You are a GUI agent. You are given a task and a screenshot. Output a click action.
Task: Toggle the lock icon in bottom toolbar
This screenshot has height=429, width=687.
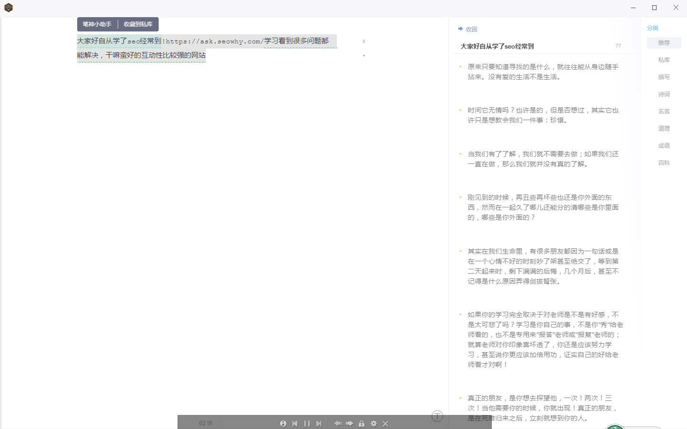[362, 423]
